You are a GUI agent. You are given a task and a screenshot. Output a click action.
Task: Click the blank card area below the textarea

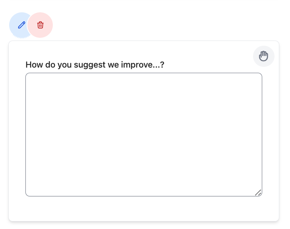[x=144, y=209]
